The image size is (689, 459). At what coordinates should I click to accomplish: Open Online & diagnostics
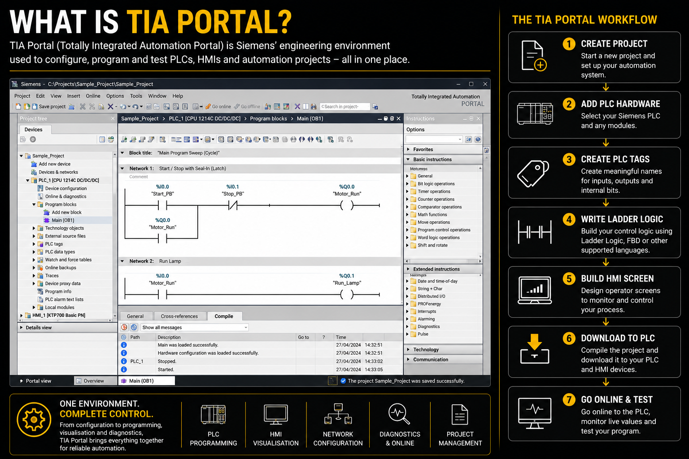(62, 197)
